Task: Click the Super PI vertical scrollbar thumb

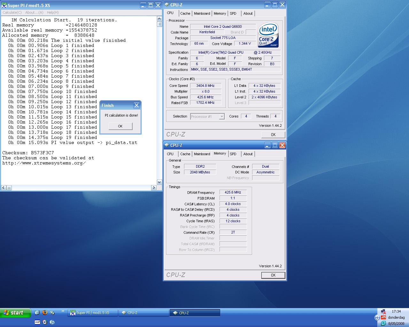Action: tap(159, 24)
